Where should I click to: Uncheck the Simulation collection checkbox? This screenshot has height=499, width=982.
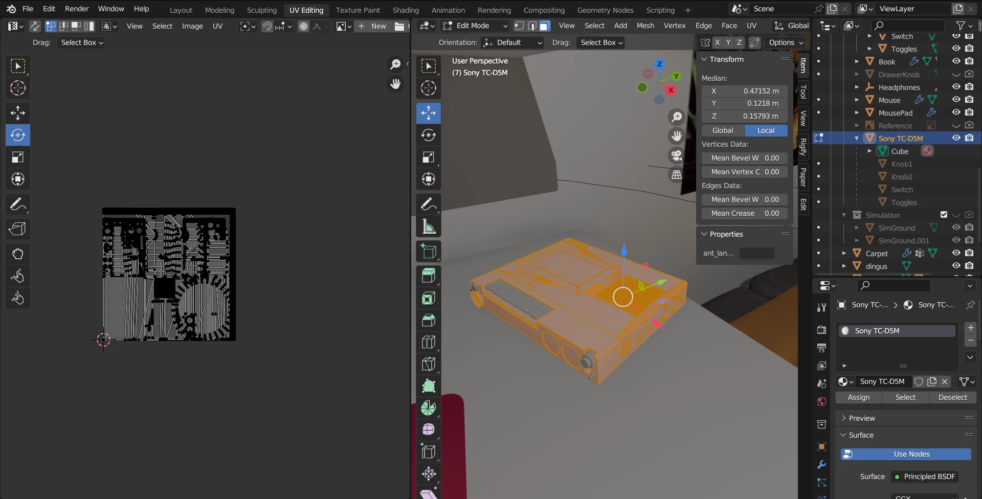point(944,215)
